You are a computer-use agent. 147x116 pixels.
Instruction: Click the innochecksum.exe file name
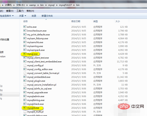(37, 31)
